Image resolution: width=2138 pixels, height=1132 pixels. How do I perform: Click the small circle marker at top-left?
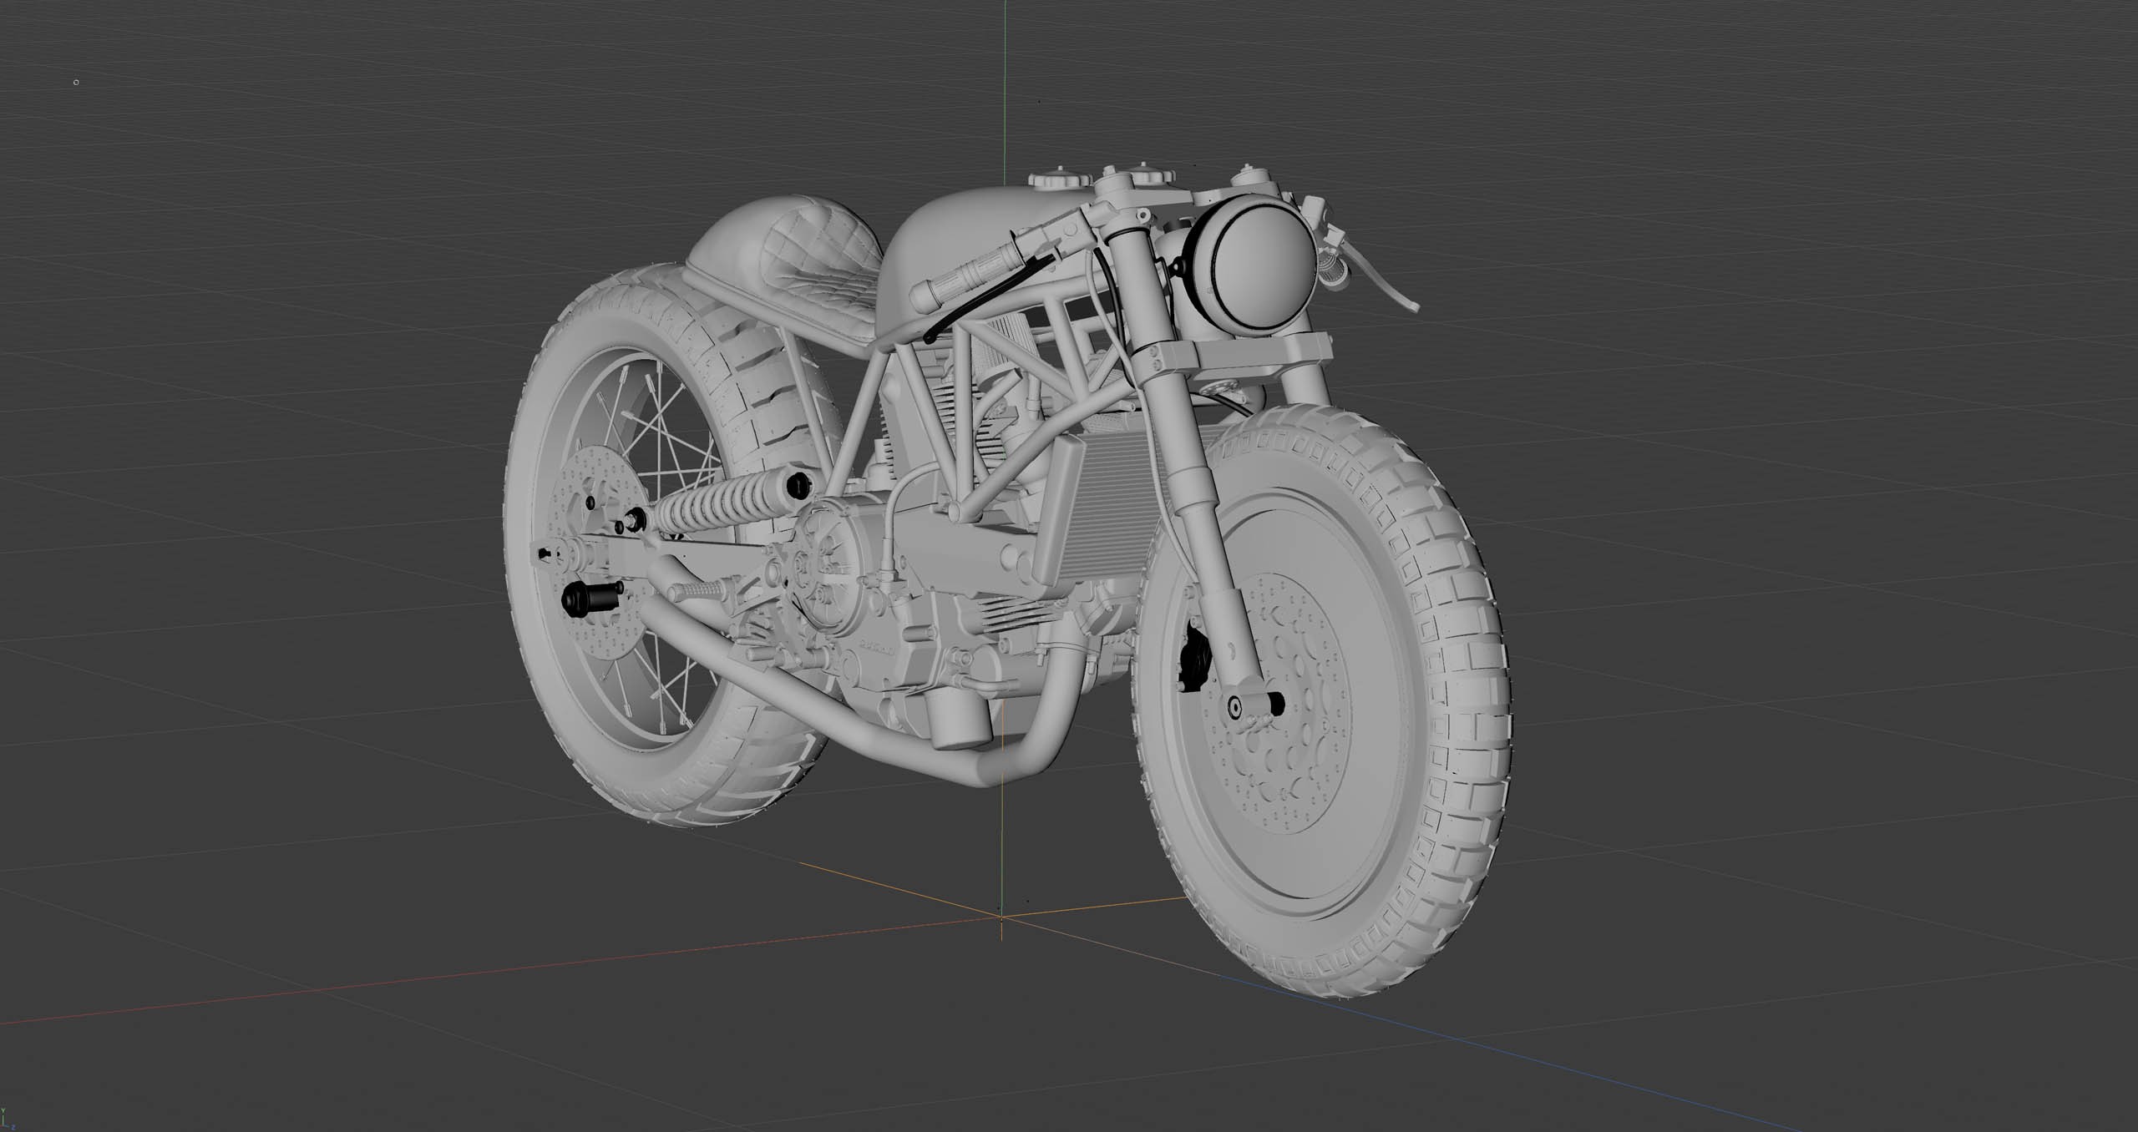tap(76, 83)
